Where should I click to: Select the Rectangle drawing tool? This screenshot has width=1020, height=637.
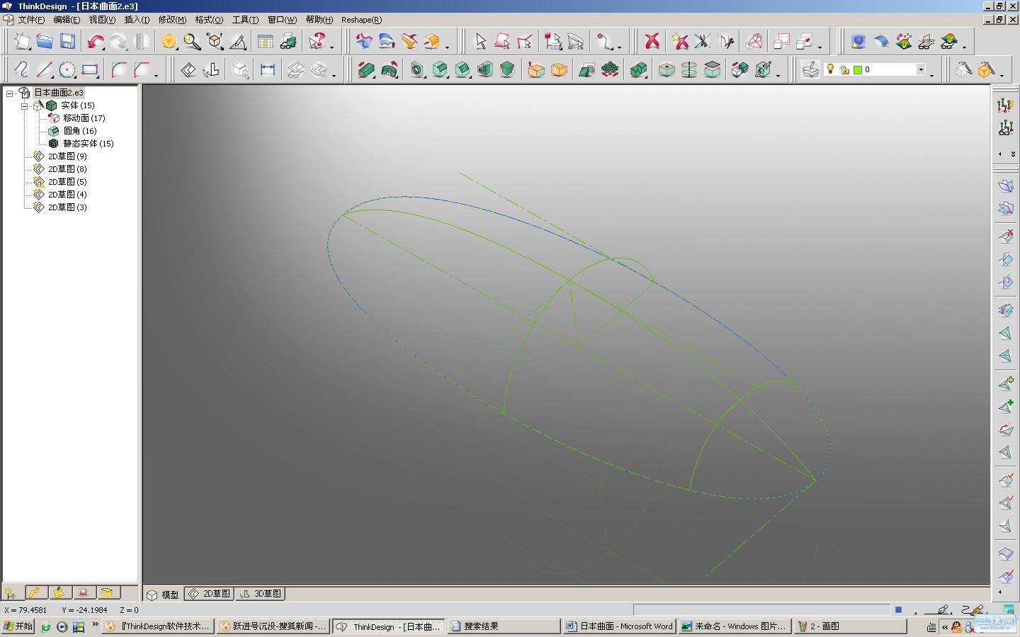(90, 69)
